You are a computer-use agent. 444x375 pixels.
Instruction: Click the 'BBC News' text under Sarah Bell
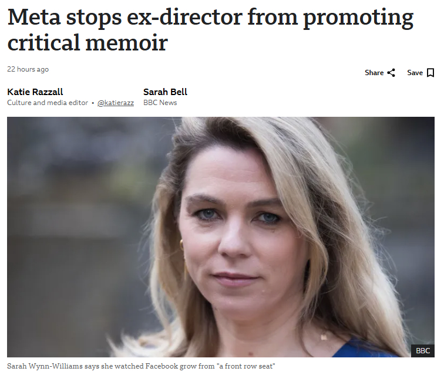[160, 103]
